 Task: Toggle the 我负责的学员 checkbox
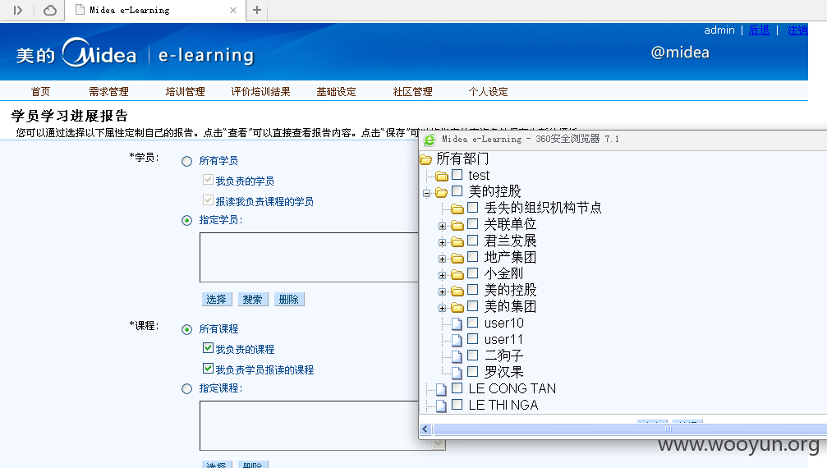(208, 180)
